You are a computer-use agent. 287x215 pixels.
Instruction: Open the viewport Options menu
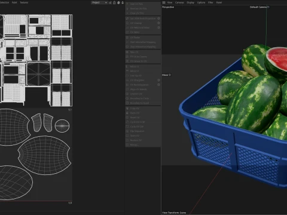tap(201, 2)
